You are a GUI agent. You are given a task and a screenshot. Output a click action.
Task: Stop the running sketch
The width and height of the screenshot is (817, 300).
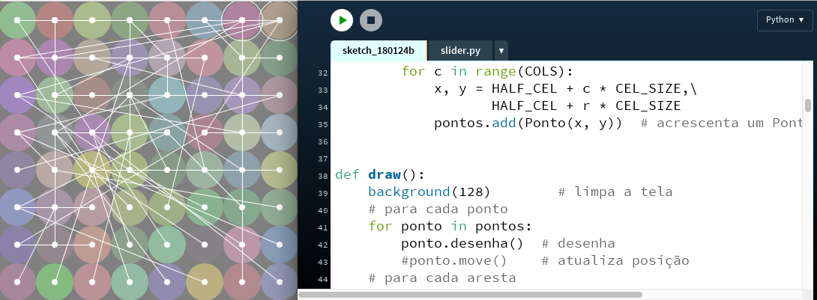(x=370, y=20)
